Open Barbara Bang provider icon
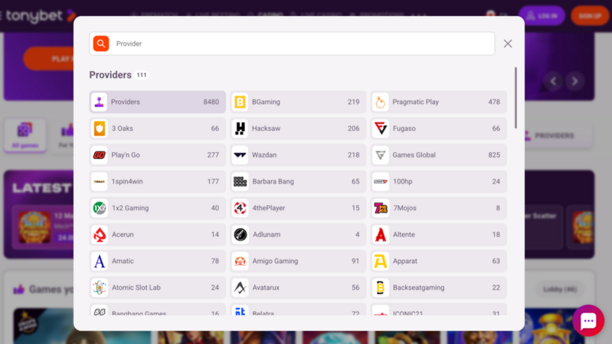This screenshot has width=612, height=344. pyautogui.click(x=240, y=181)
